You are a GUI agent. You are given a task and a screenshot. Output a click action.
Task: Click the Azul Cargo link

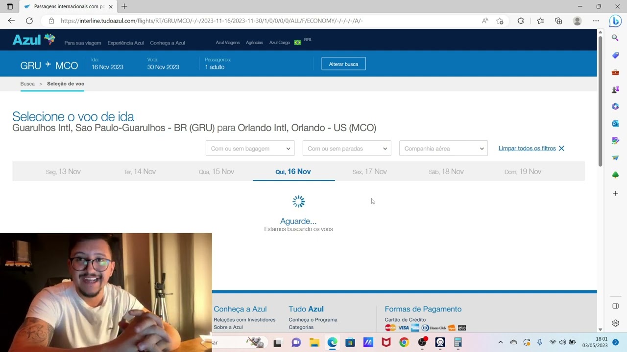[280, 43]
